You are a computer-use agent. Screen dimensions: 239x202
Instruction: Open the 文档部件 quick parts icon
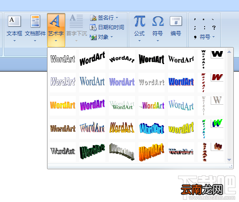pyautogui.click(x=35, y=21)
